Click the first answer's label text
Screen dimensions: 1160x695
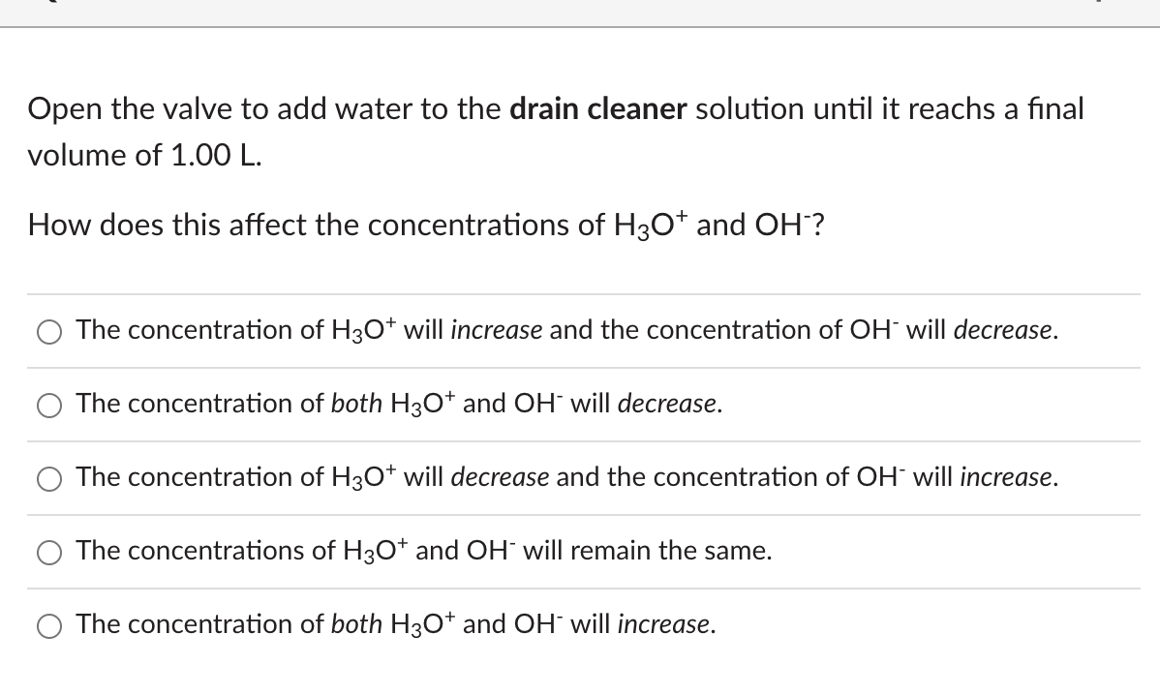tap(567, 330)
